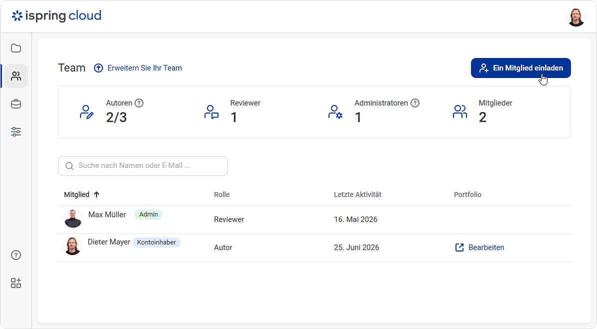Image resolution: width=597 pixels, height=329 pixels.
Task: Click the Kontoinhaber badge
Action: point(156,242)
